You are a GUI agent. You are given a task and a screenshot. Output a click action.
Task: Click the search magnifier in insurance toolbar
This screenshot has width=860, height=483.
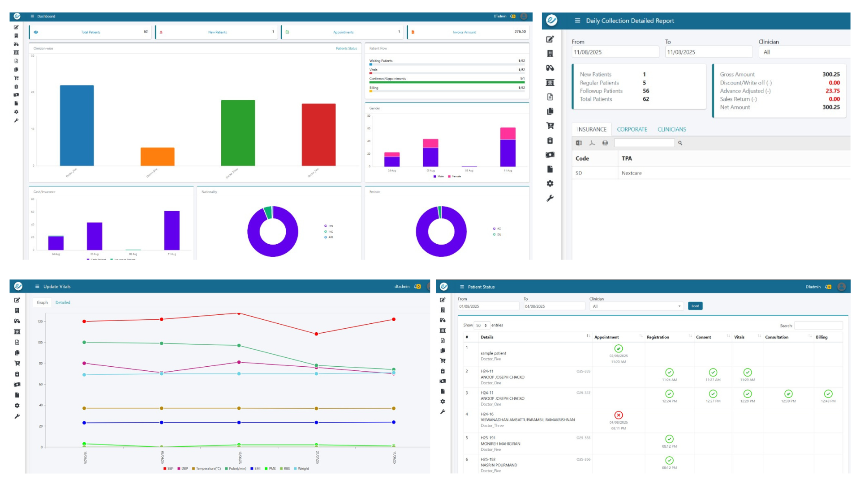coord(680,143)
